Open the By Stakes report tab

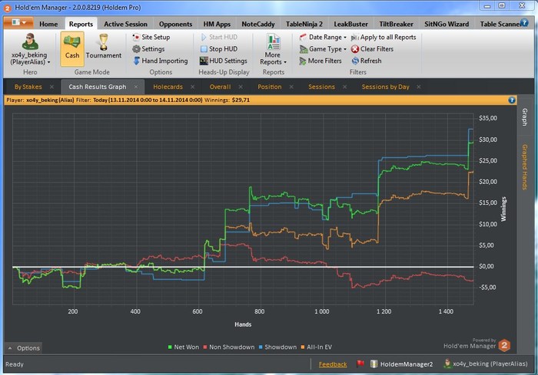coord(28,87)
